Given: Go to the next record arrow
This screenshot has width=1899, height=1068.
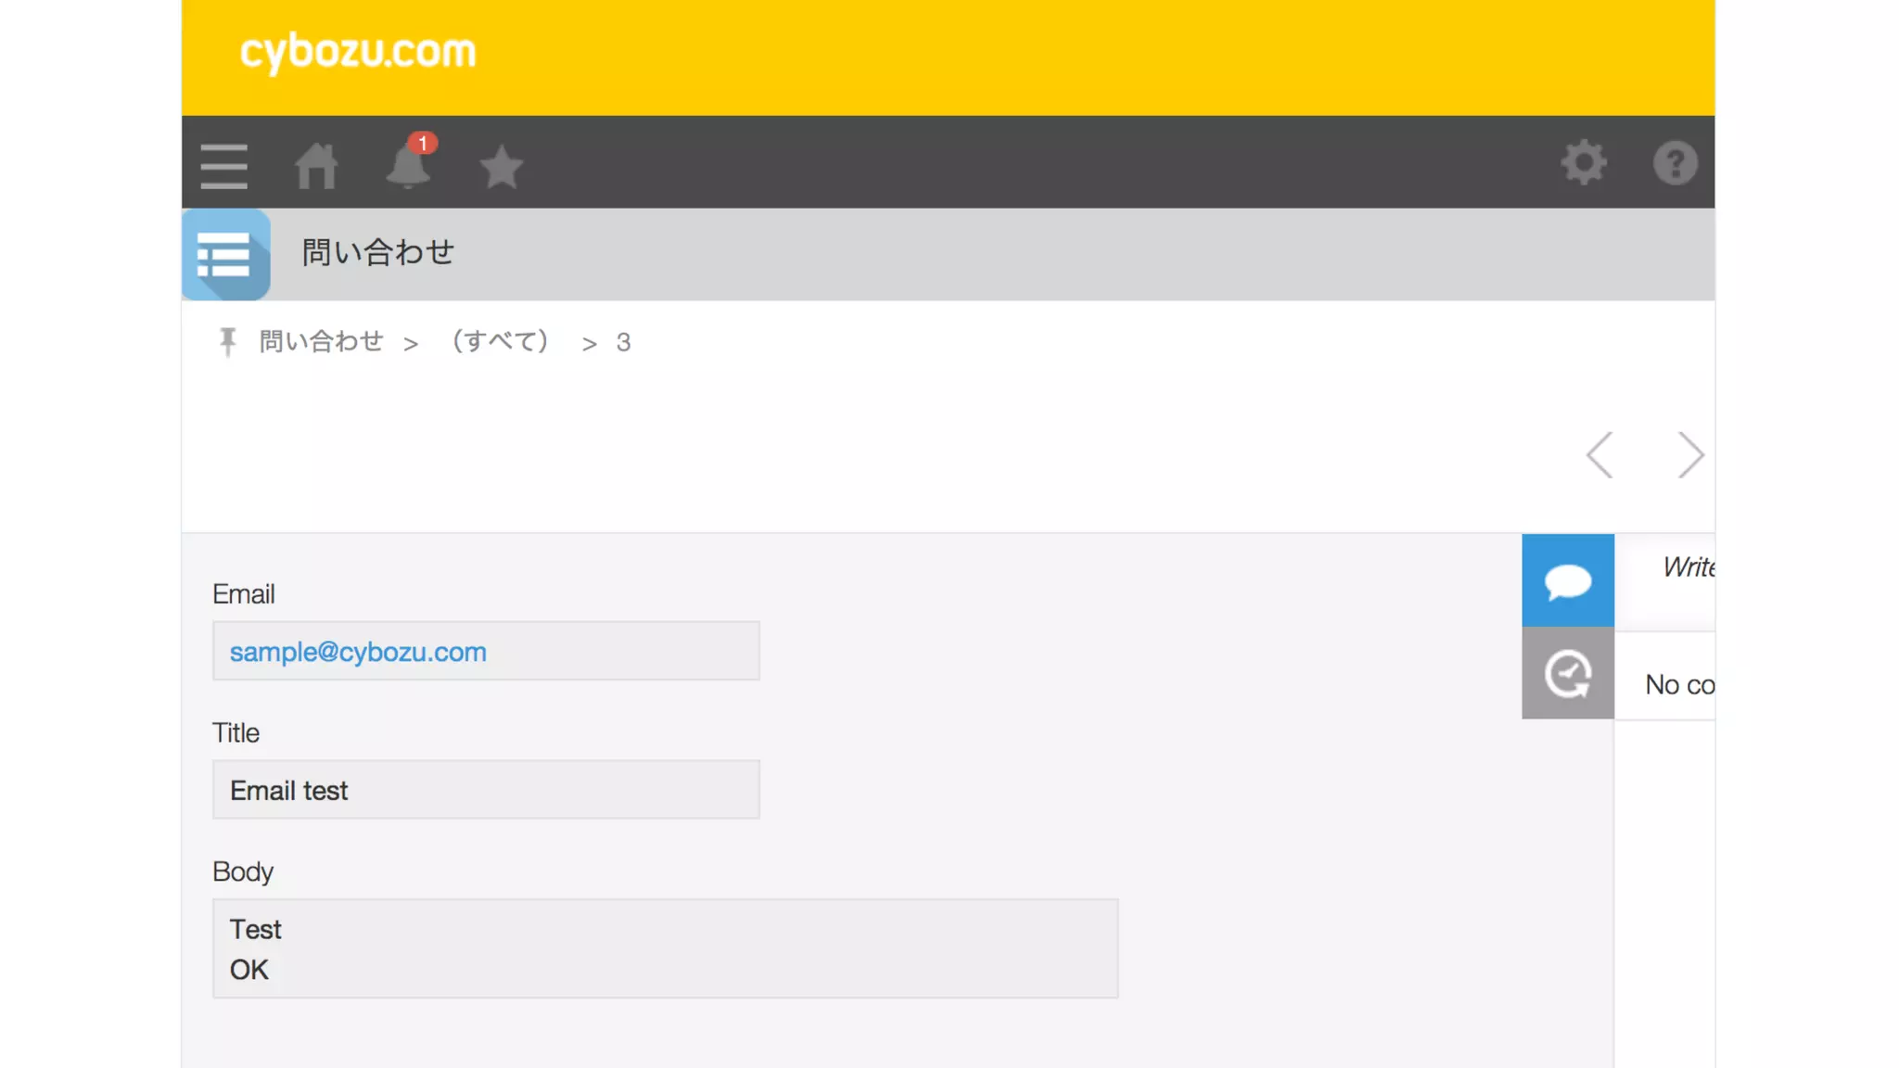Looking at the screenshot, I should tap(1689, 455).
